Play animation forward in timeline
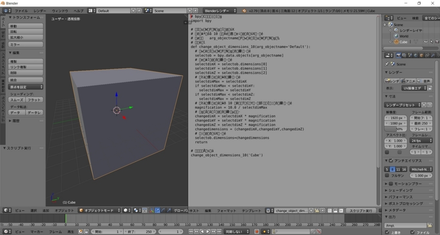Image resolution: width=440 pixels, height=235 pixels. (208, 232)
